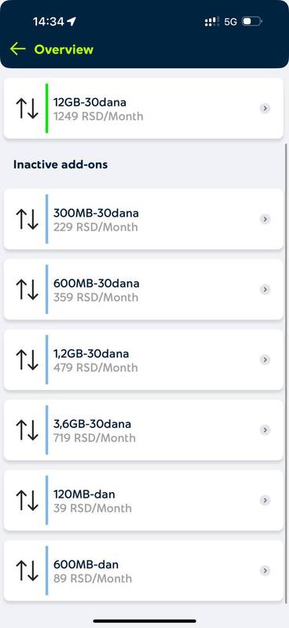Tap data arrows icon of 600MB-30dana
Screen dimensions: 289x628
(27, 290)
